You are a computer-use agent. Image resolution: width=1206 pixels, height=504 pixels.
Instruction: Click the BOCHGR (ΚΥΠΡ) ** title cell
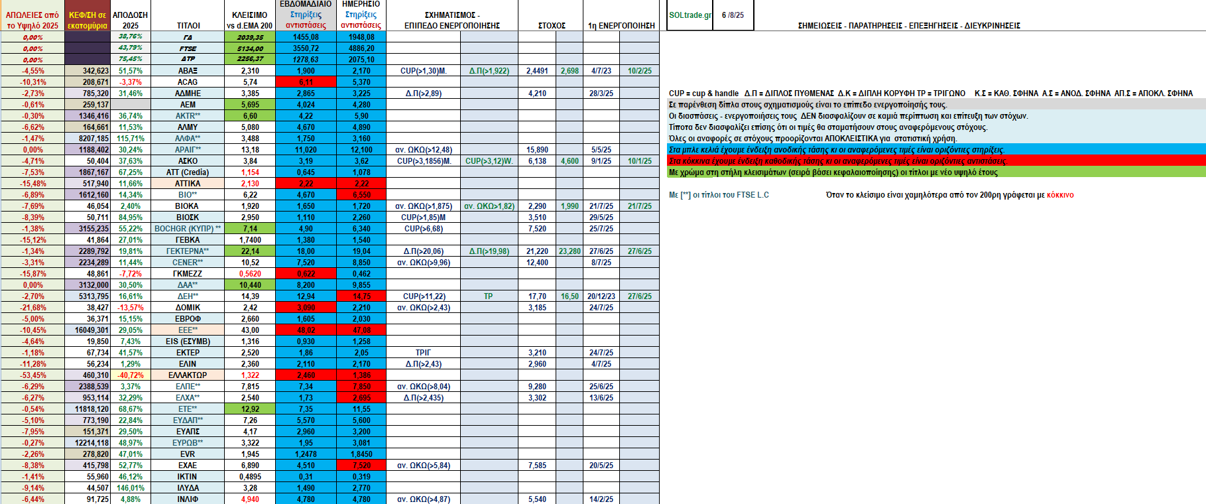click(188, 229)
